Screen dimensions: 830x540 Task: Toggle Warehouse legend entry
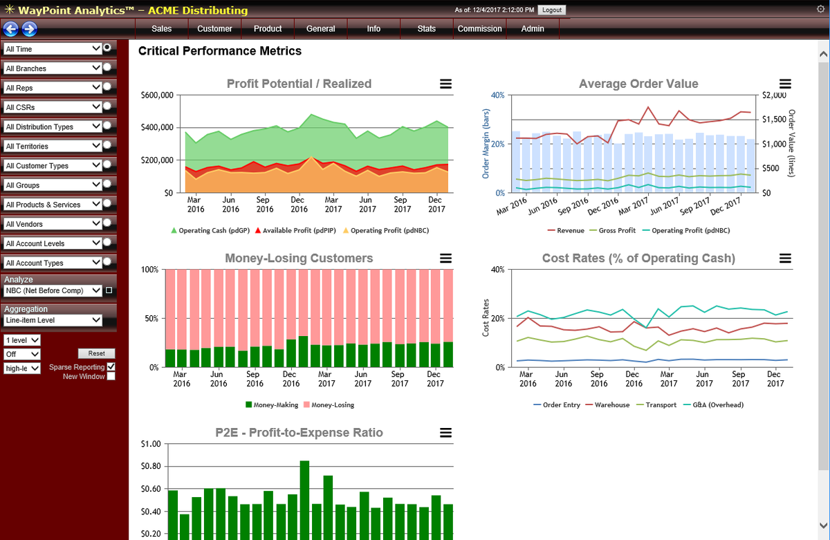click(x=608, y=404)
